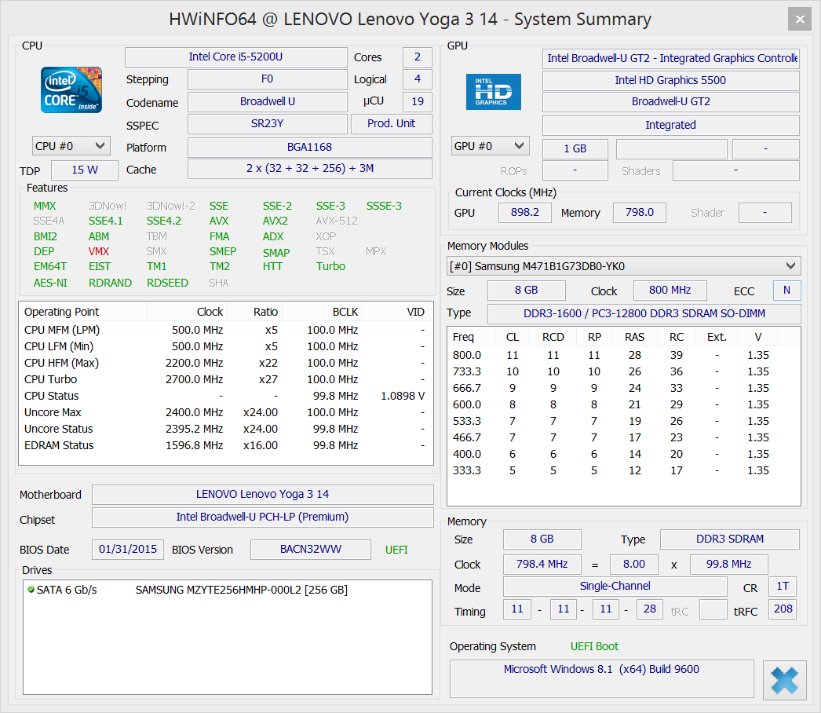Screen dimensions: 821x713
Task: Click the 15 W TDP value
Action: coord(85,170)
